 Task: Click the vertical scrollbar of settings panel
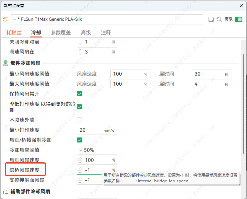[244, 104]
